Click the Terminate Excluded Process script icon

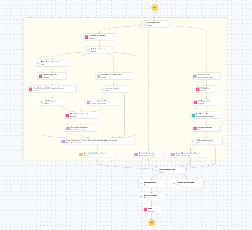pos(89,102)
